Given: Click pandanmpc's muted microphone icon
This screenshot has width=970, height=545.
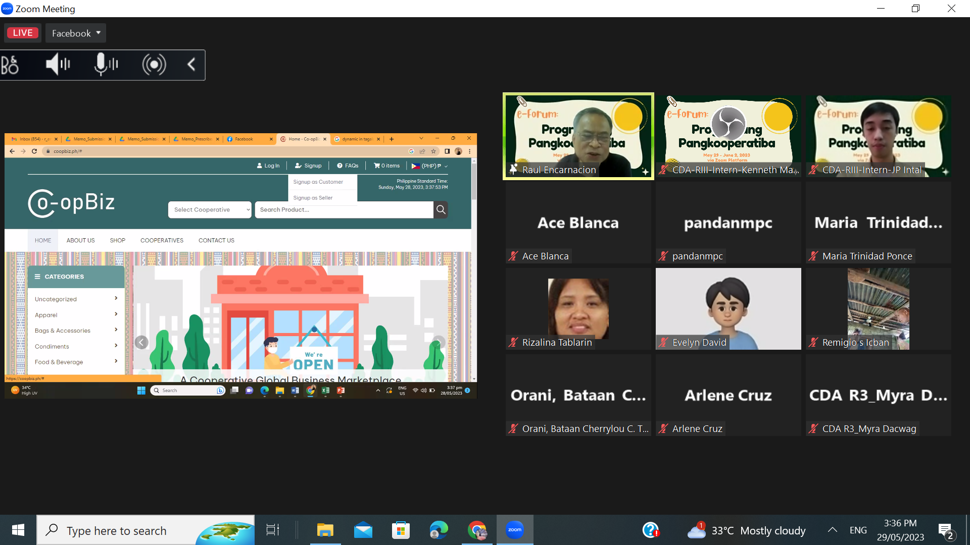Looking at the screenshot, I should pyautogui.click(x=663, y=256).
